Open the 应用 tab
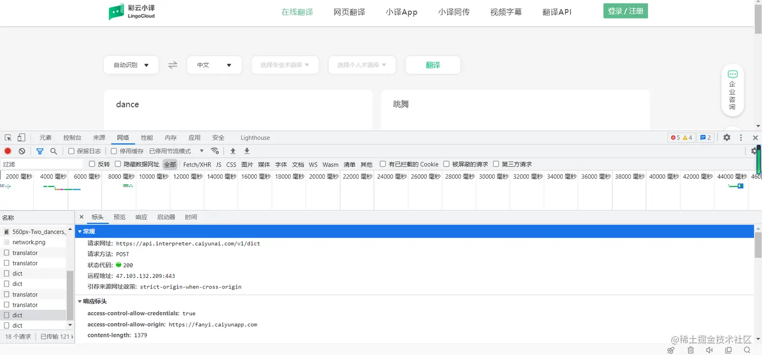The image size is (762, 355). point(195,137)
